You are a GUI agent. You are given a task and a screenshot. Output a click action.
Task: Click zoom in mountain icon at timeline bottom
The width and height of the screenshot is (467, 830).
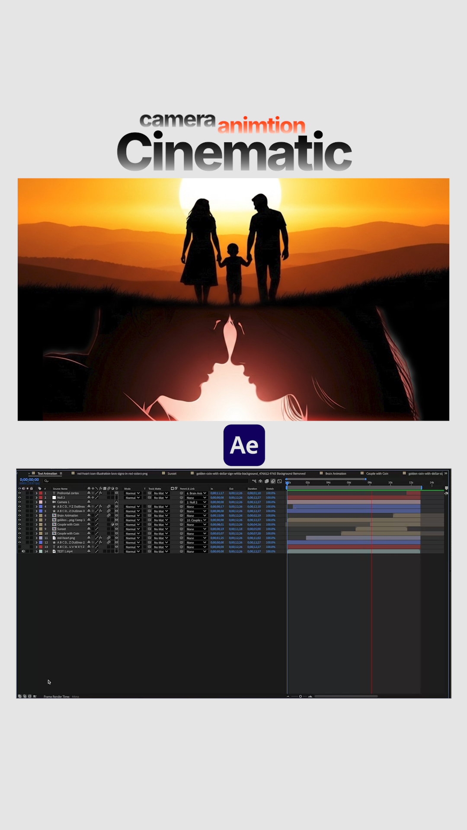[310, 696]
